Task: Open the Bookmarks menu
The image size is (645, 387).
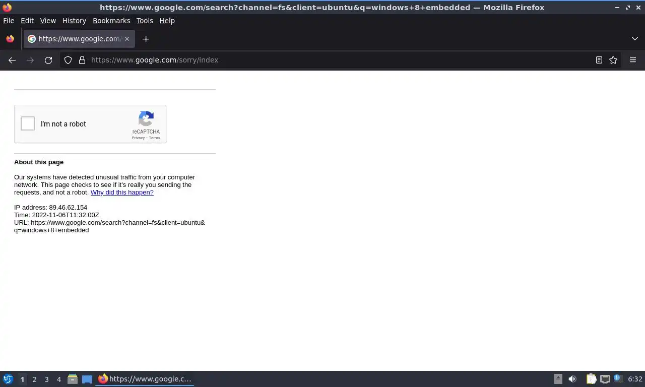Action: click(111, 21)
